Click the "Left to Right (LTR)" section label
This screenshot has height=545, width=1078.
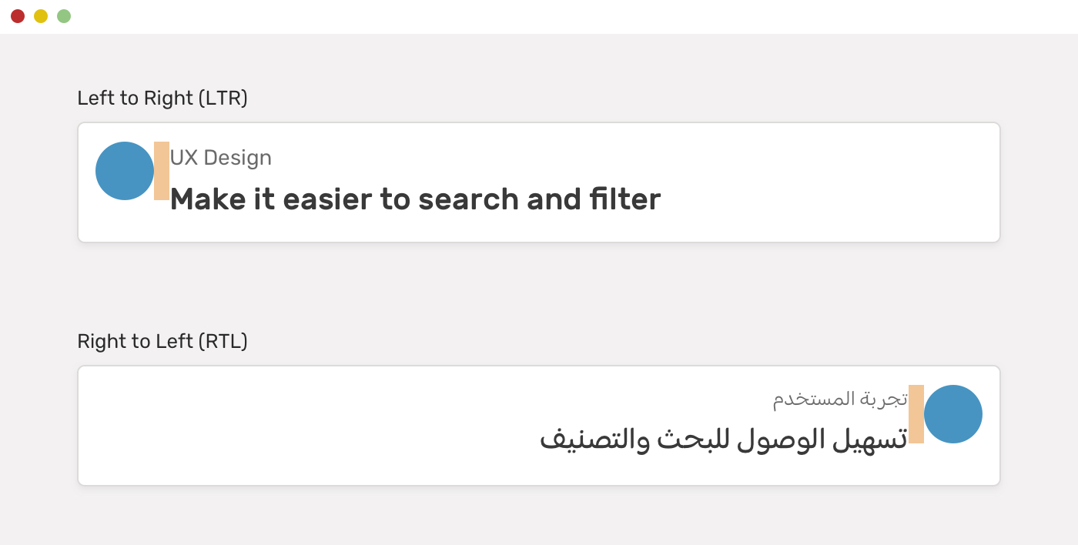pos(162,99)
